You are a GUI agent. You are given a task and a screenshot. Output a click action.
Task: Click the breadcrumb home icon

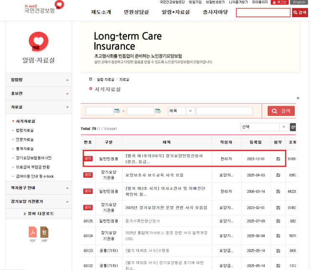90,79
